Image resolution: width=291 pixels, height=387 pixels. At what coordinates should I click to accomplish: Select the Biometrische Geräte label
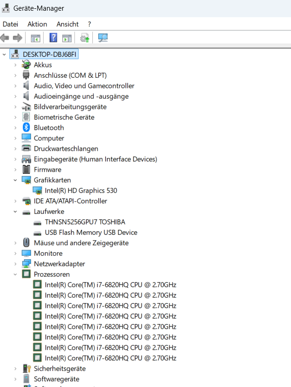pyautogui.click(x=64, y=117)
